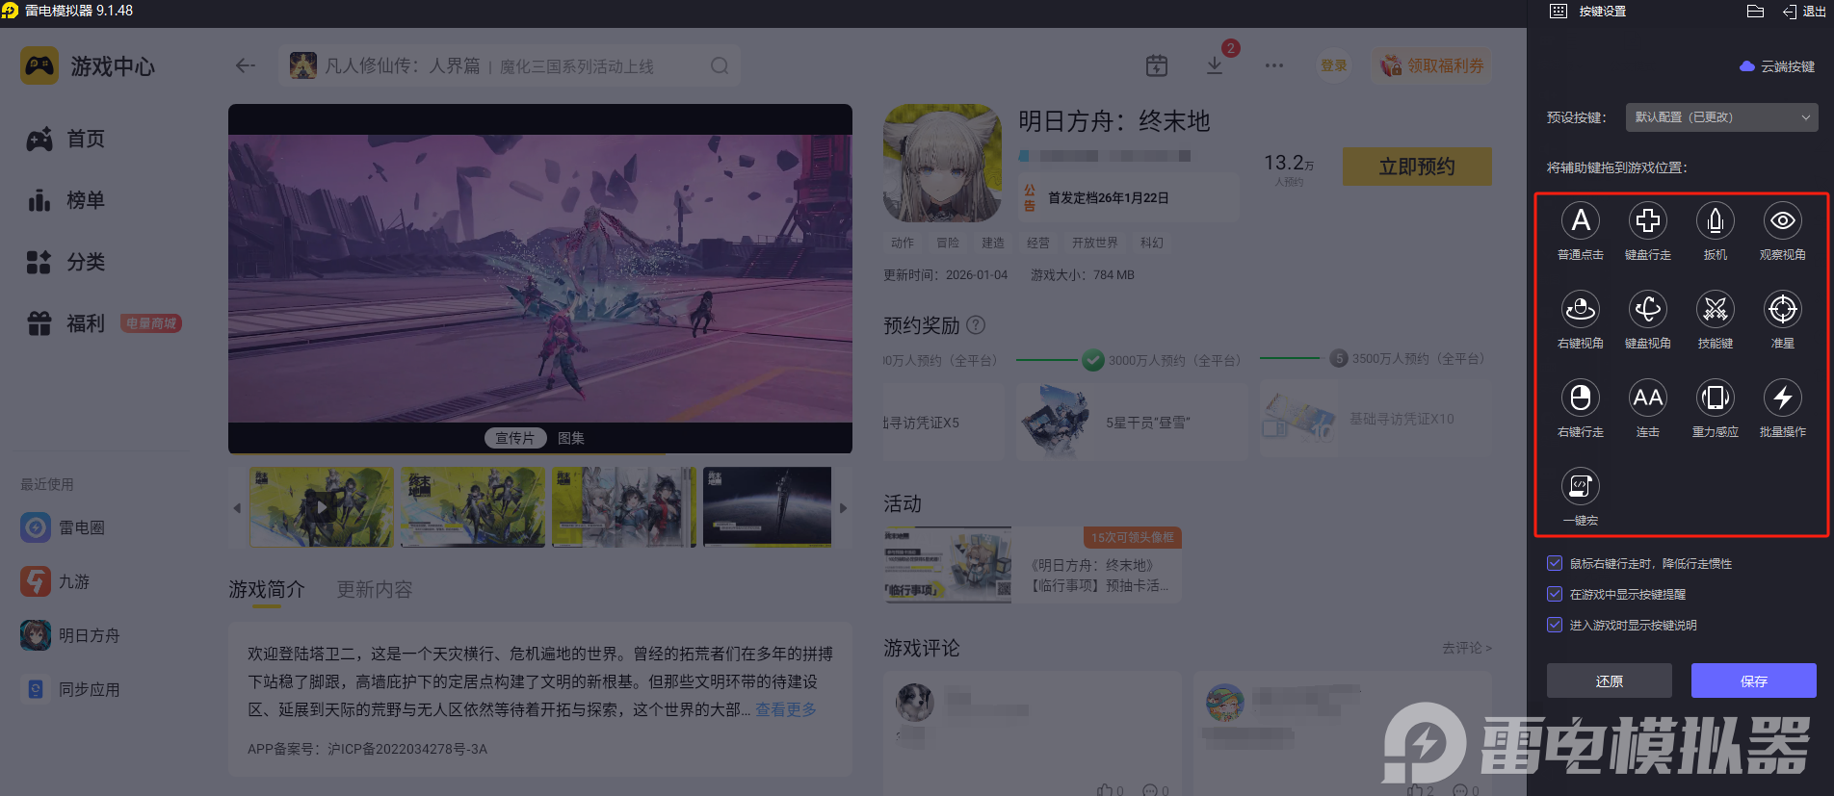Click the back arrow in the game center
This screenshot has width=1834, height=796.
246,65
